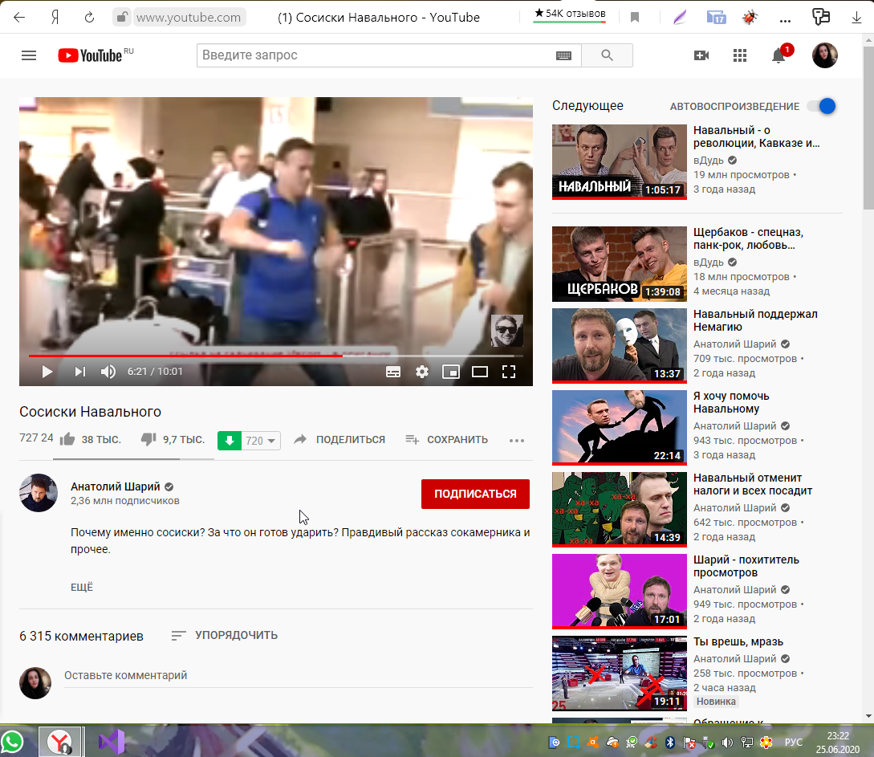Viewport: 874px width, 757px height.
Task: Open Навальный поддержал Немагию video
Action: pyautogui.click(x=755, y=320)
